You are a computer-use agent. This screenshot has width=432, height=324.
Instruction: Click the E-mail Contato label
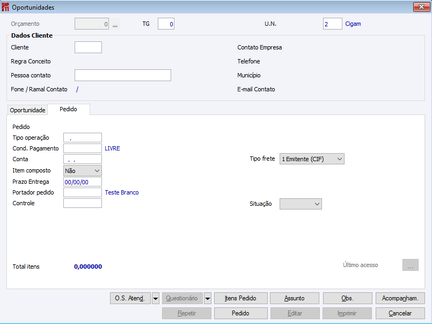tap(256, 89)
